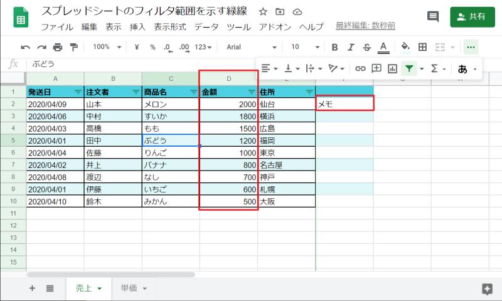The image size is (502, 301).
Task: Open the データ menu
Action: point(206,27)
